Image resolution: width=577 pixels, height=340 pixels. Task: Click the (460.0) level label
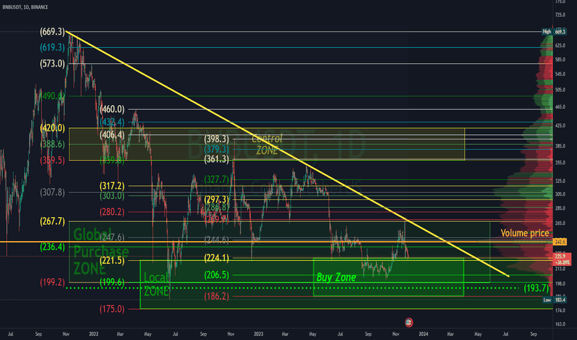pos(112,109)
